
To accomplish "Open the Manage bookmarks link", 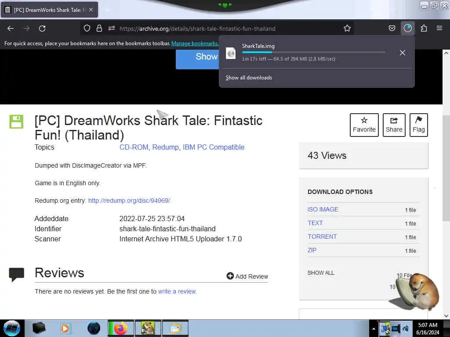I will tap(195, 43).
